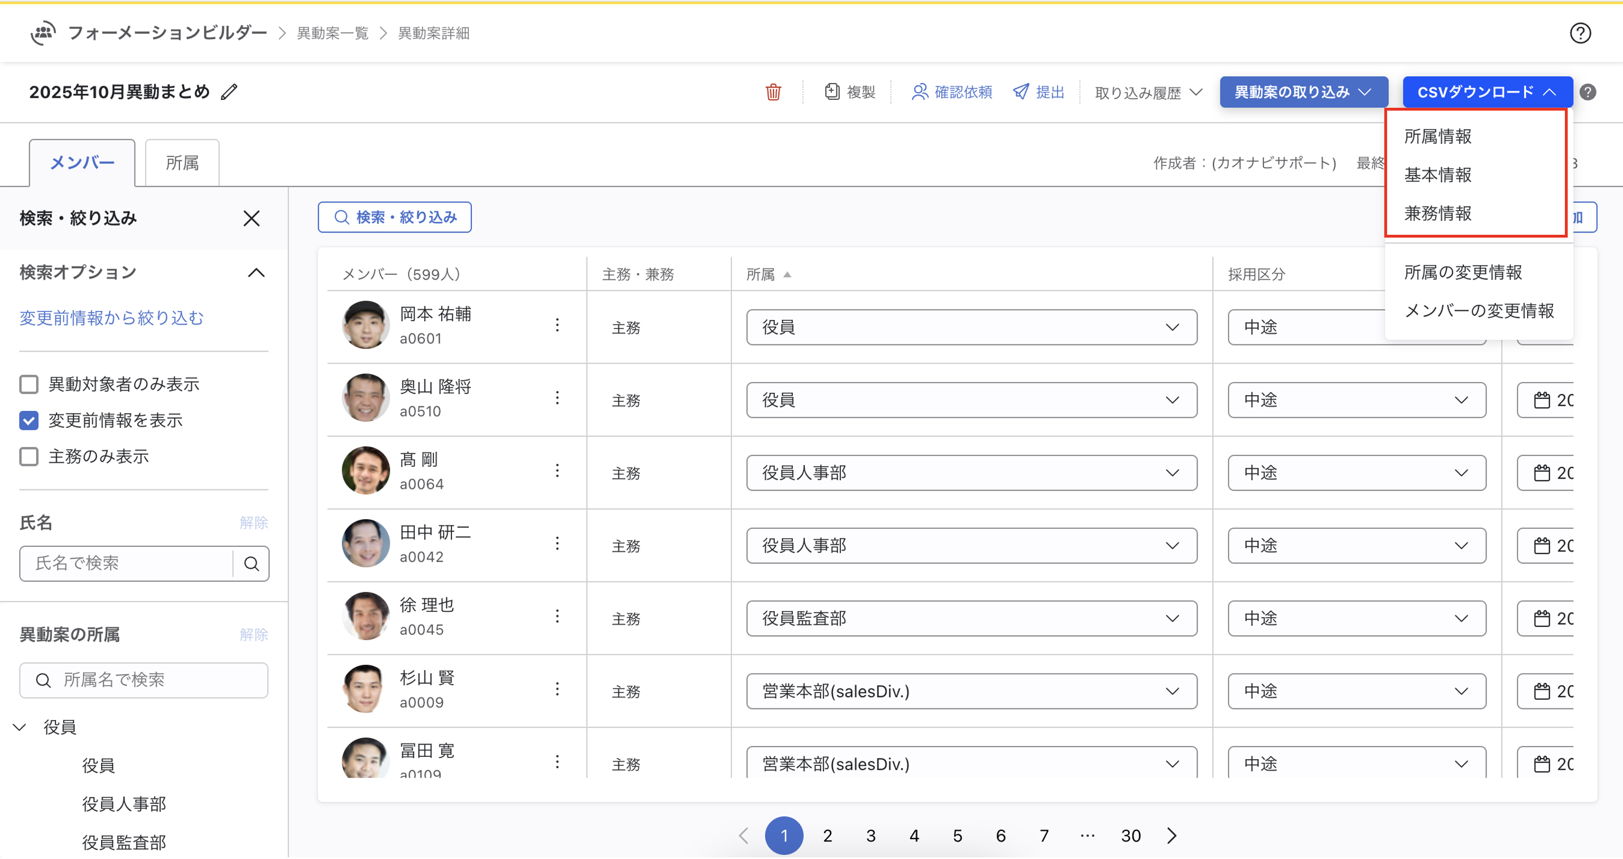Image resolution: width=1623 pixels, height=859 pixels.
Task: Open the three-dot menu for 田中 研二
Action: point(557,544)
